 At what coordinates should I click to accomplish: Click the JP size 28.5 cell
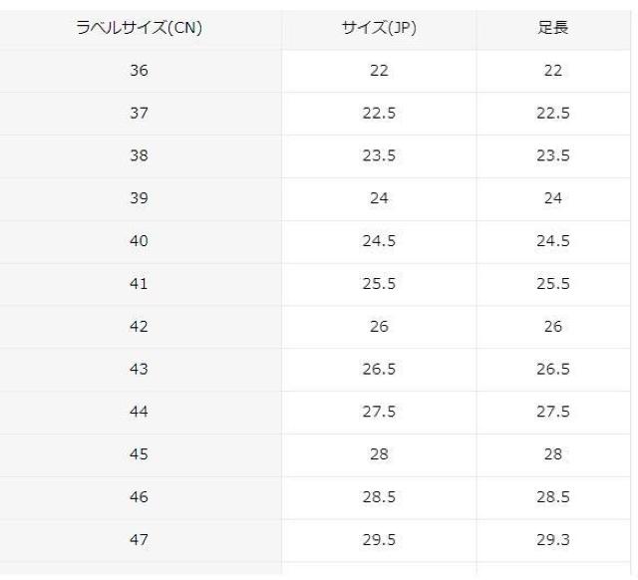tap(378, 497)
